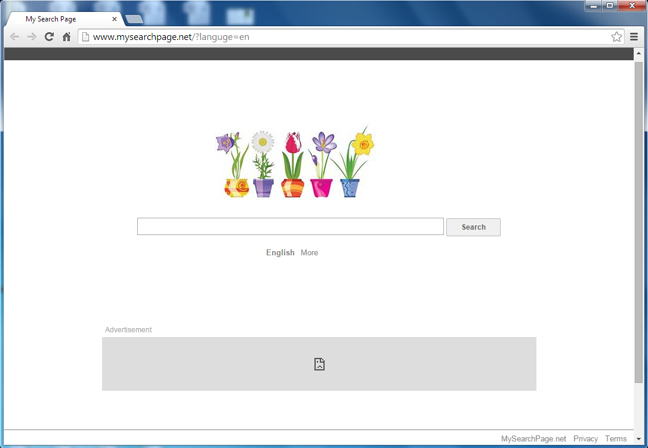
Task: Click the page icon in the address bar
Action: point(85,37)
